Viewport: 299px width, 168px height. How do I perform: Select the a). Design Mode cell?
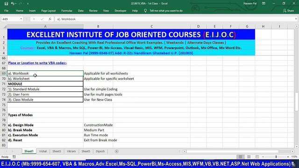[x=45, y=125]
